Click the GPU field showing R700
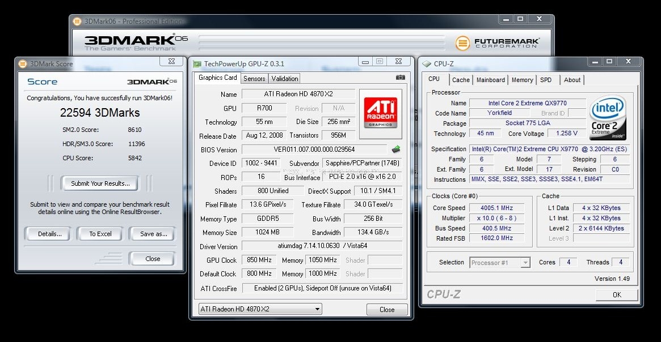Image resolution: width=661 pixels, height=342 pixels. tap(264, 108)
